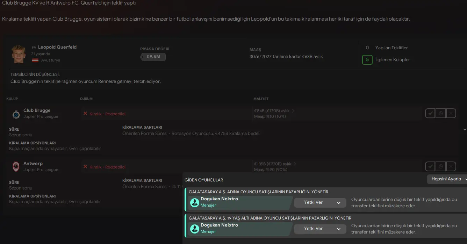Delay the Antwerp offer with the clock icon
The height and width of the screenshot is (244, 467).
pos(440,166)
